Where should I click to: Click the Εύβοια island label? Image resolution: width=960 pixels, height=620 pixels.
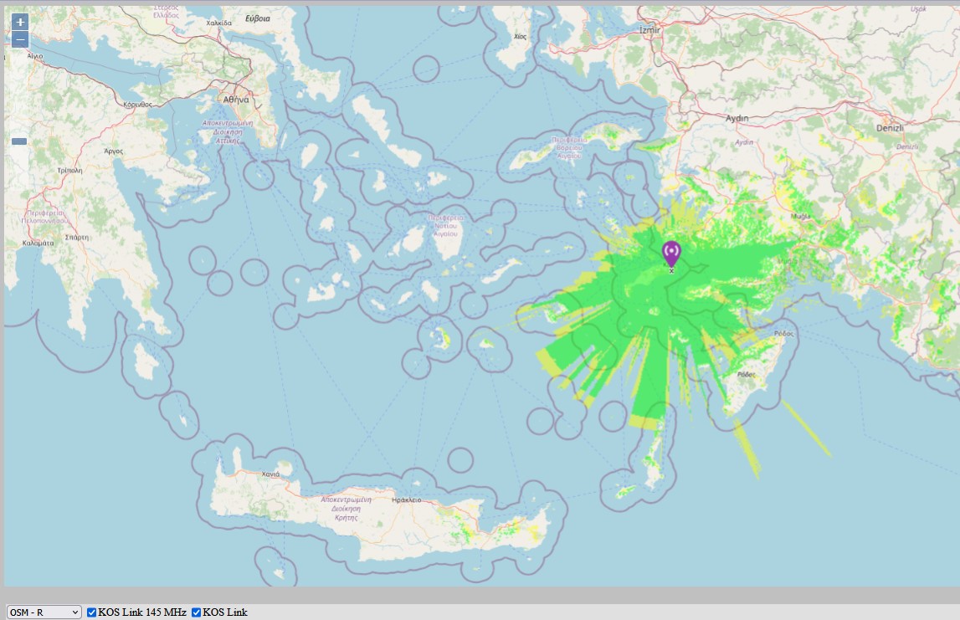[258, 18]
